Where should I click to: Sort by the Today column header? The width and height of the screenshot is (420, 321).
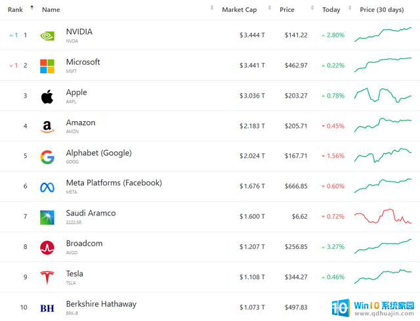[x=331, y=10]
